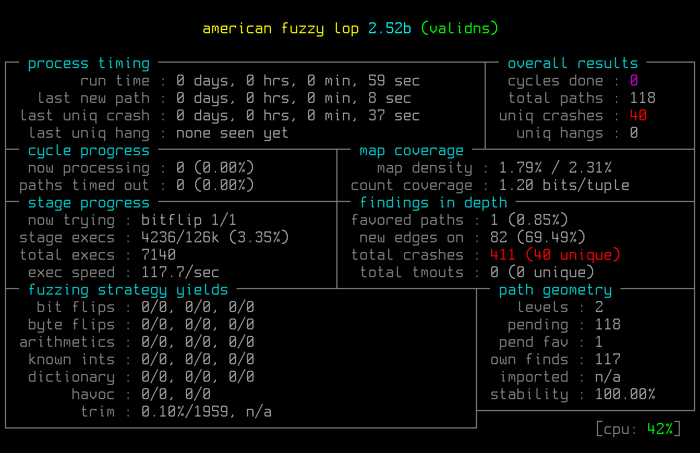Click the uniq hangs value '0'
The width and height of the screenshot is (700, 453).
pyautogui.click(x=634, y=133)
